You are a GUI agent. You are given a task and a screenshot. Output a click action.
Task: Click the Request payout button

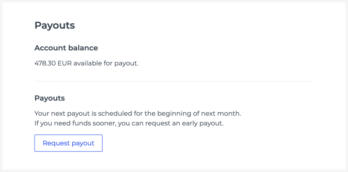point(68,143)
